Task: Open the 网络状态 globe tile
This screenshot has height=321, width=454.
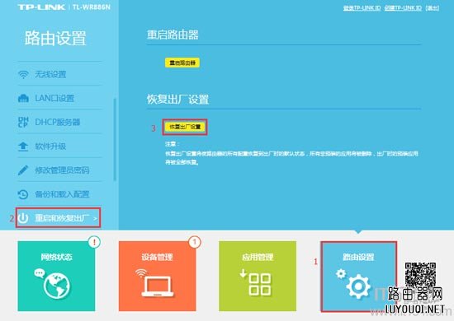Action: pos(56,277)
